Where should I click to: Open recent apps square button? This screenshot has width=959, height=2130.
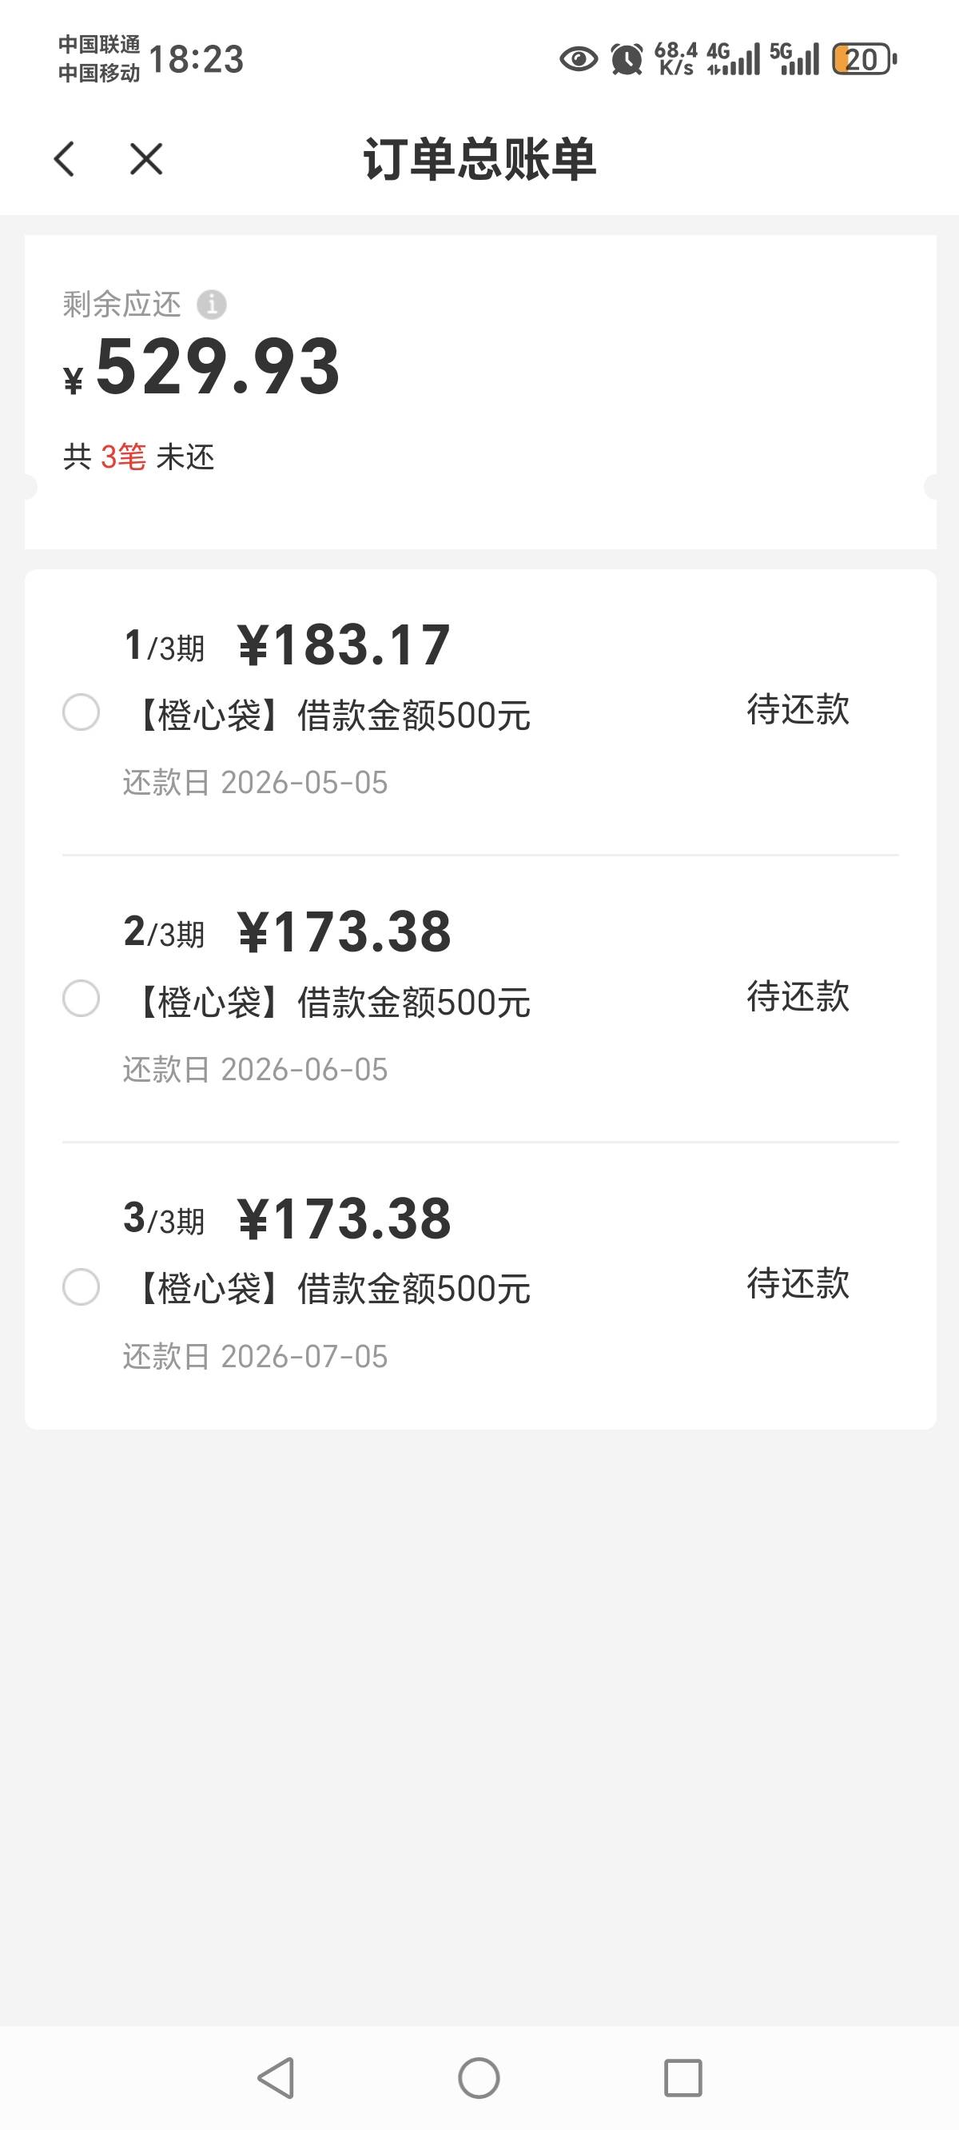pyautogui.click(x=682, y=2078)
